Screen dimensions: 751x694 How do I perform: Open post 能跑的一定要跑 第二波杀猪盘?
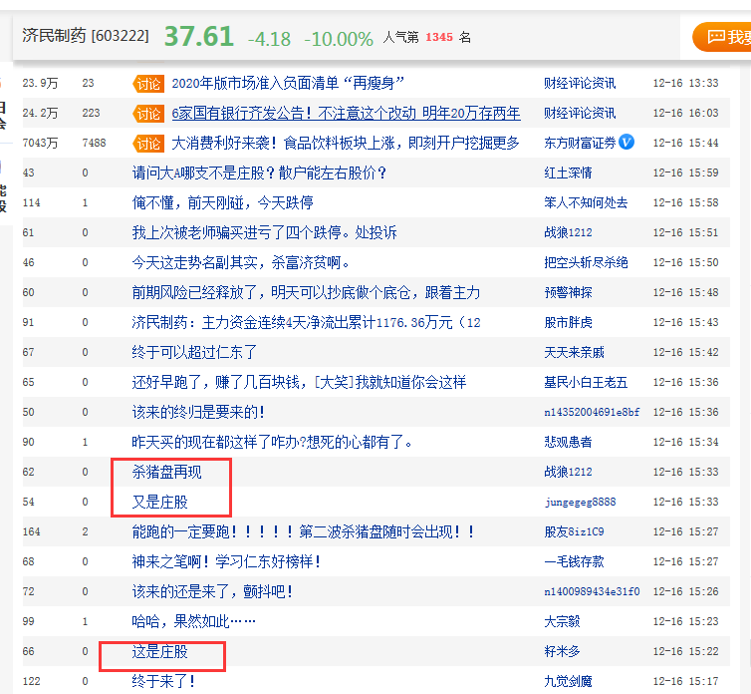(x=303, y=531)
